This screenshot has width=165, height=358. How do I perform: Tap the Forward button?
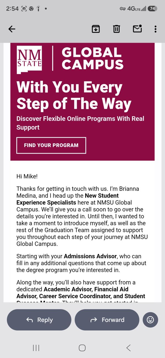(x=107, y=320)
